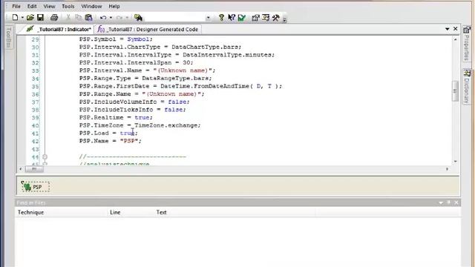This screenshot has height=267, width=475.
Task: Click 'PSP.Name = "PSP";' on line 42
Action: pos(111,141)
